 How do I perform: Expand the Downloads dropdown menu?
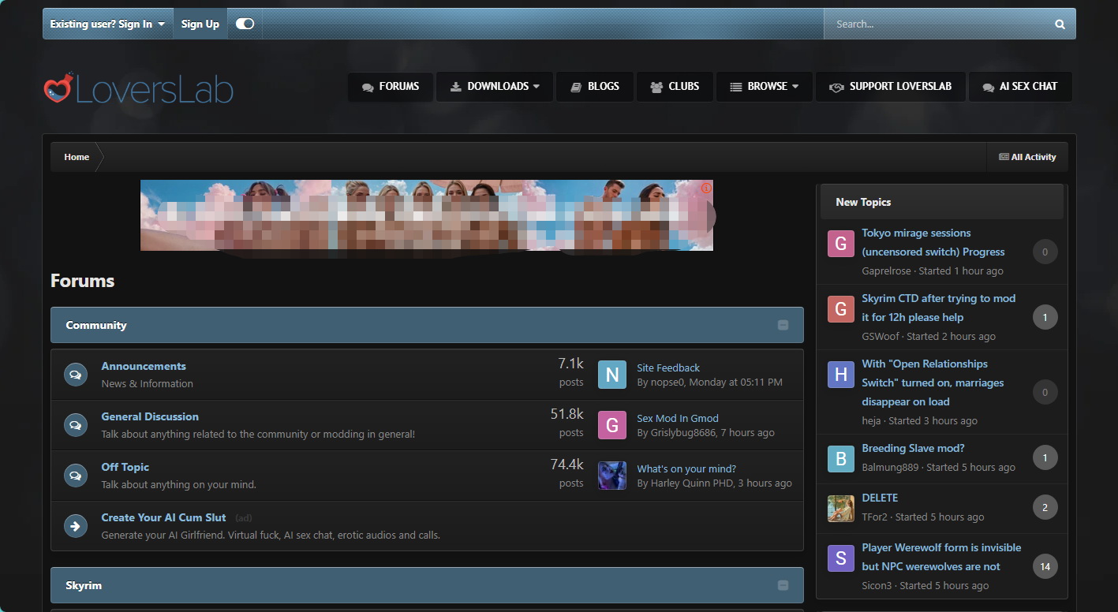click(x=495, y=87)
